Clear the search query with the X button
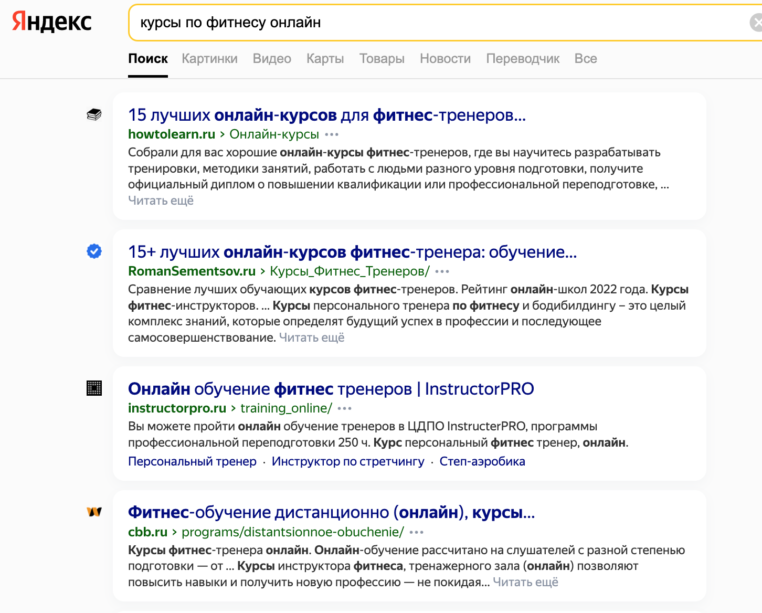 756,23
